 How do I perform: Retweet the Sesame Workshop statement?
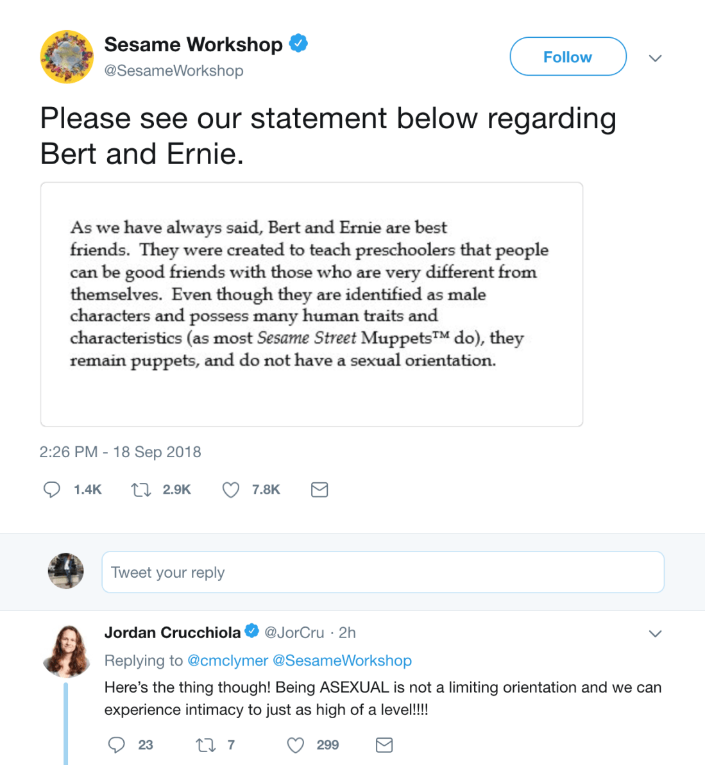tap(141, 490)
